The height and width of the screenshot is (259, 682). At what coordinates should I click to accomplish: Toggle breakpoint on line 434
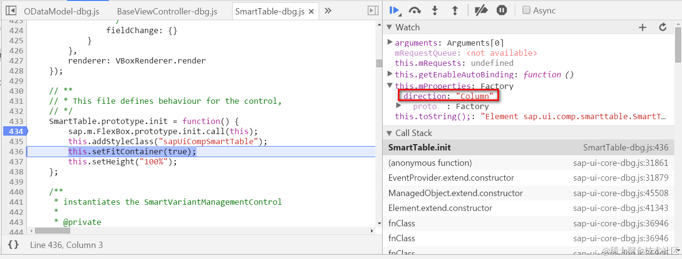[x=15, y=131]
